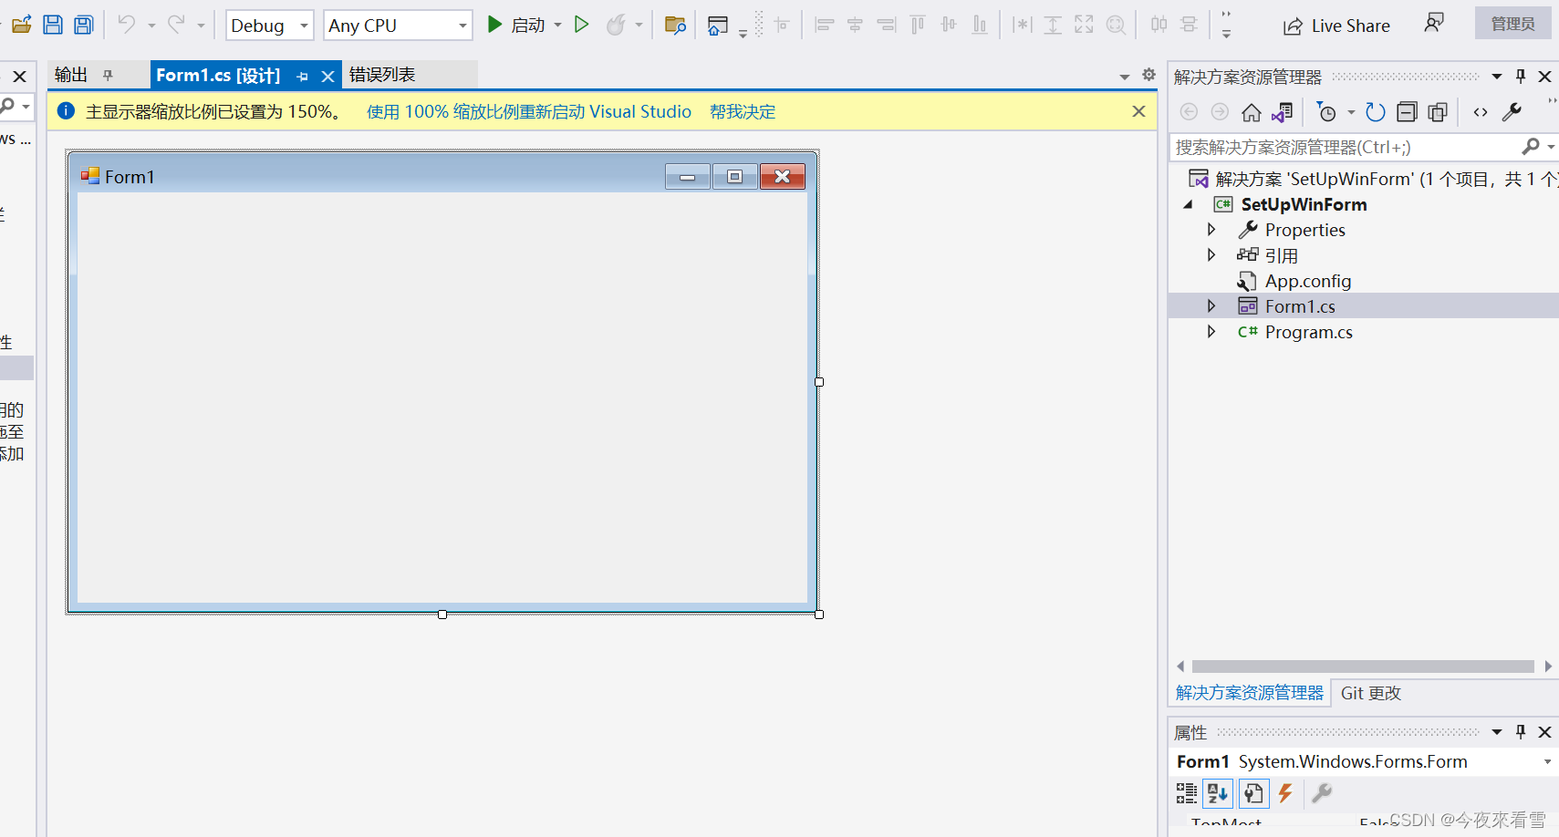Viewport: 1559px width, 837px height.
Task: Click the Solution Explorer search field
Action: point(1346,147)
